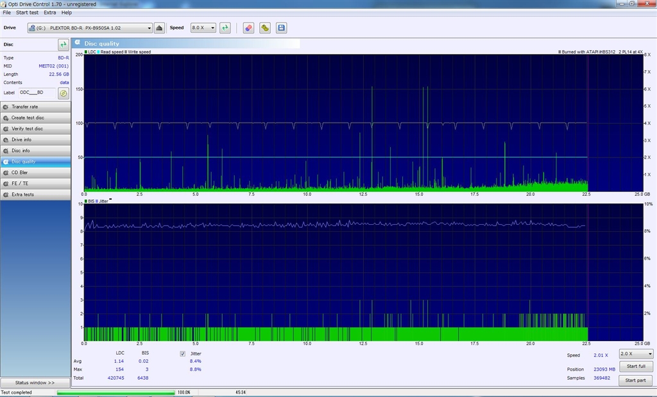Open the Extra menu
Screen dimensions: 657x397
click(x=49, y=12)
